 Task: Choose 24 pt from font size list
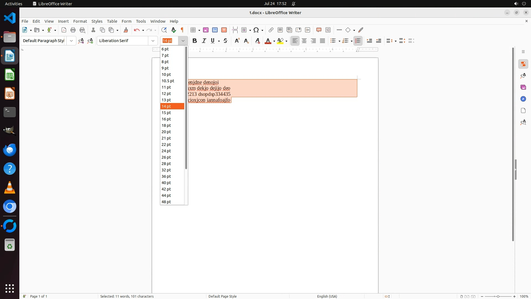coord(166,151)
